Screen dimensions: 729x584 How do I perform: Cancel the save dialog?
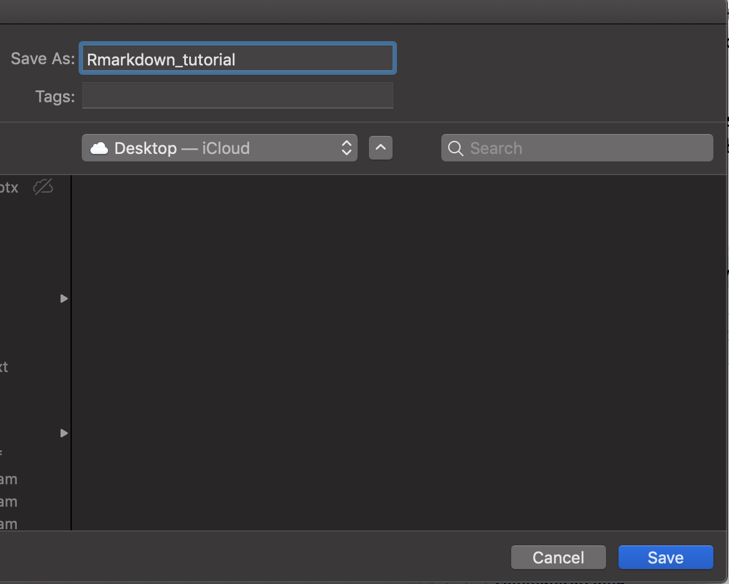tap(558, 557)
